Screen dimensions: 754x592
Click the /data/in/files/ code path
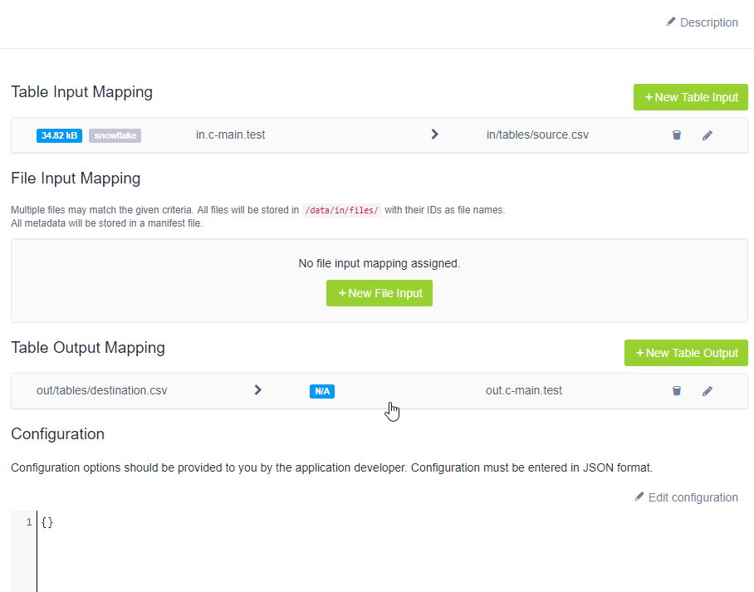click(x=342, y=210)
